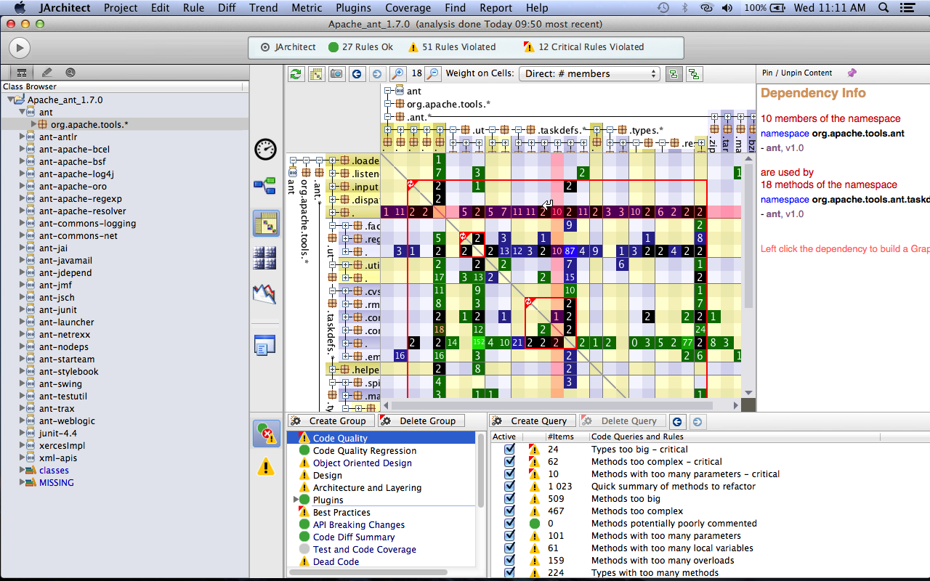Toggle the first green tree-binding button

tap(674, 73)
